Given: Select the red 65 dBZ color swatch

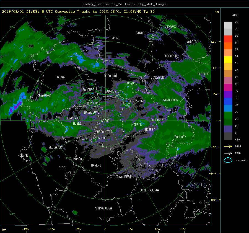Looking at the screenshot, I should [x=228, y=39].
